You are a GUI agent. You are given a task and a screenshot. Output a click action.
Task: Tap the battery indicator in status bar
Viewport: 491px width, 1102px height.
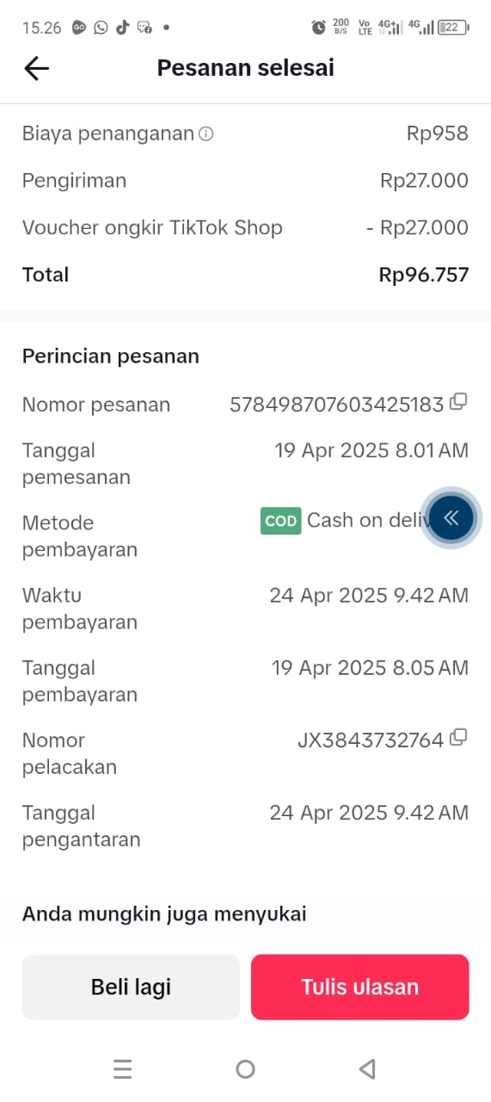pos(453,28)
